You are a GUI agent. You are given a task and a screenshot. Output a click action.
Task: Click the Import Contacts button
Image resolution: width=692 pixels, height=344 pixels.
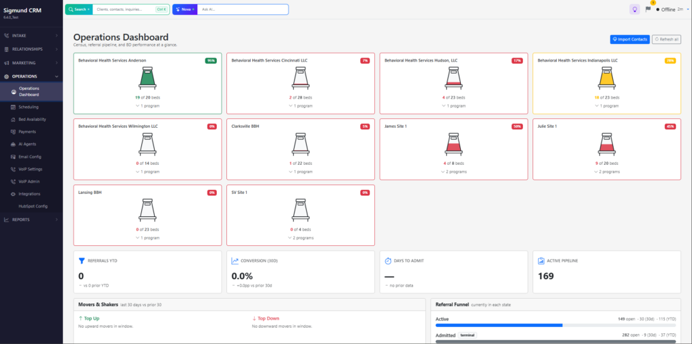pyautogui.click(x=630, y=39)
